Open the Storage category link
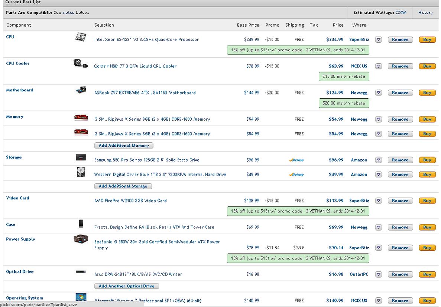This screenshot has height=307, width=441. tap(14, 157)
